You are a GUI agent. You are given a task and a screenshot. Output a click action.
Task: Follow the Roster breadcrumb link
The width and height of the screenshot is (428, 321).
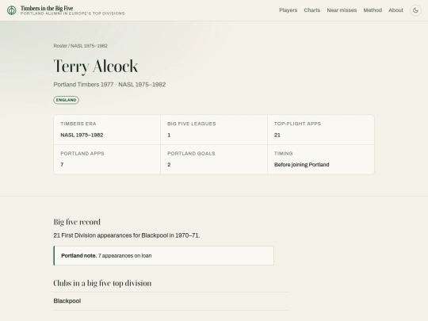[60, 46]
